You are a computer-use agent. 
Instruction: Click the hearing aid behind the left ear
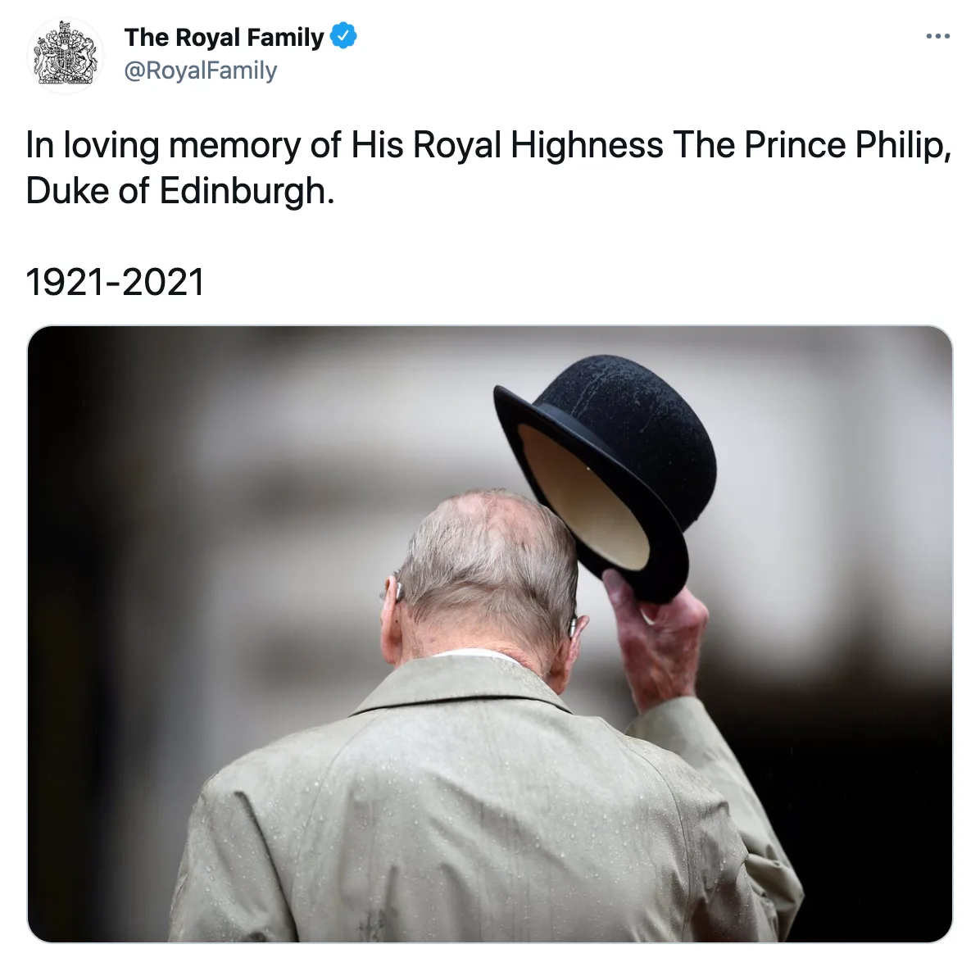tap(394, 591)
